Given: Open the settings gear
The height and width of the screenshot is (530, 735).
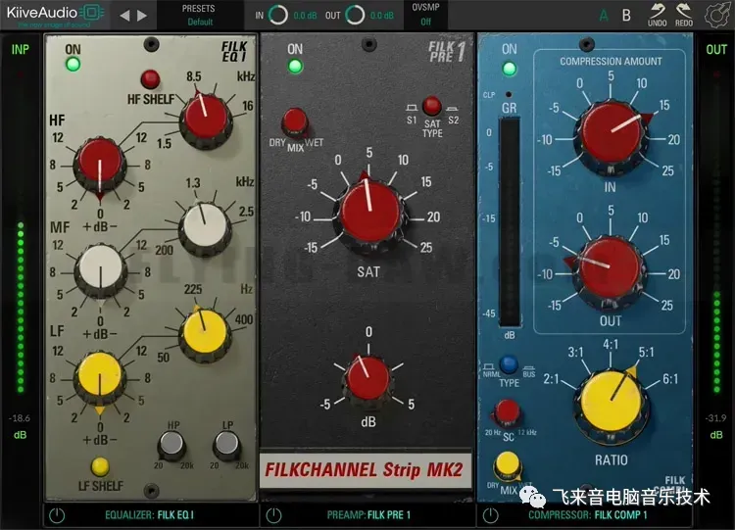Looking at the screenshot, I should click(x=717, y=15).
